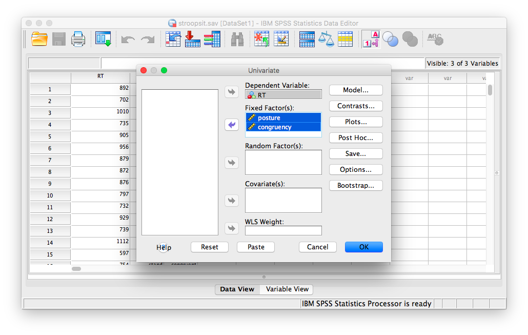Image resolution: width=528 pixels, height=335 pixels.
Task: Select row 7 header
Action: click(x=50, y=160)
